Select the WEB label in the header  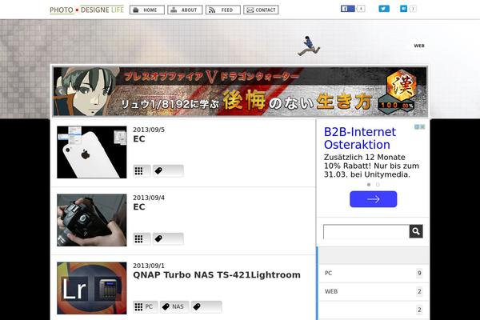coord(419,46)
